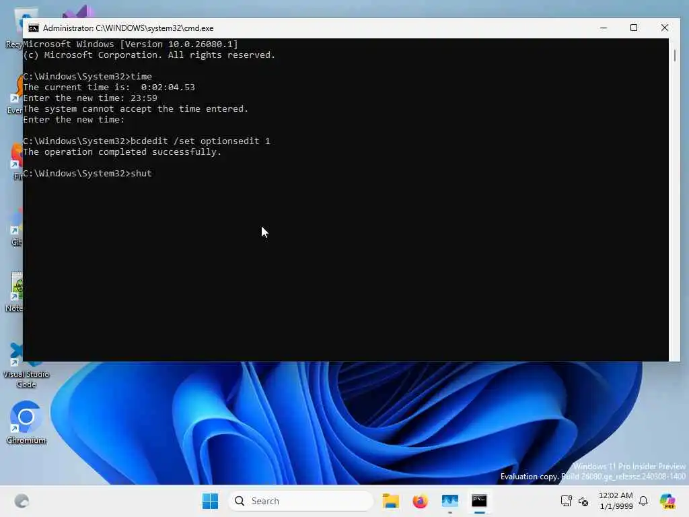The width and height of the screenshot is (689, 517).
Task: Open the notification bell
Action: 643,501
